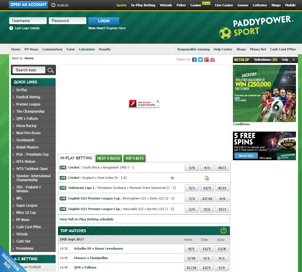
Task: Open Horse Racing quick link
Action: pos(33,126)
